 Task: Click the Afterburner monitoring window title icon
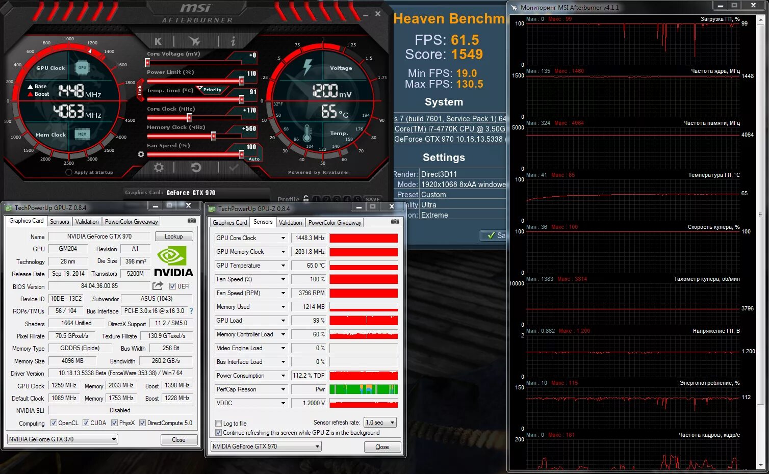514,8
